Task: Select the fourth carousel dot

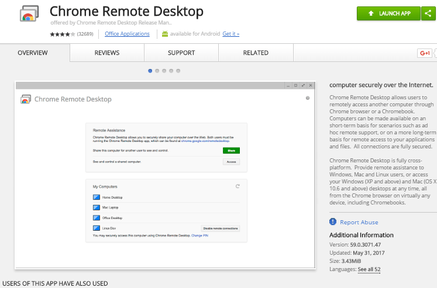Action: (x=171, y=71)
